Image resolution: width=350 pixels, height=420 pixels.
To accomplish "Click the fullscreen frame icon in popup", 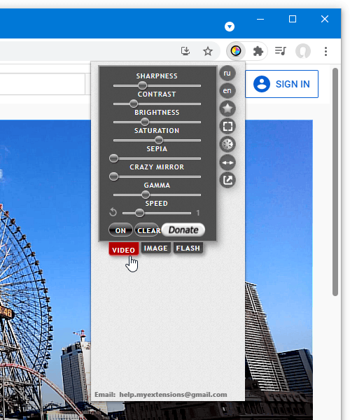I will click(227, 126).
